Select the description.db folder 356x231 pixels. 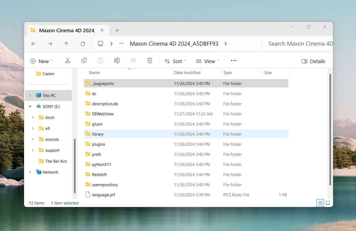point(186,104)
